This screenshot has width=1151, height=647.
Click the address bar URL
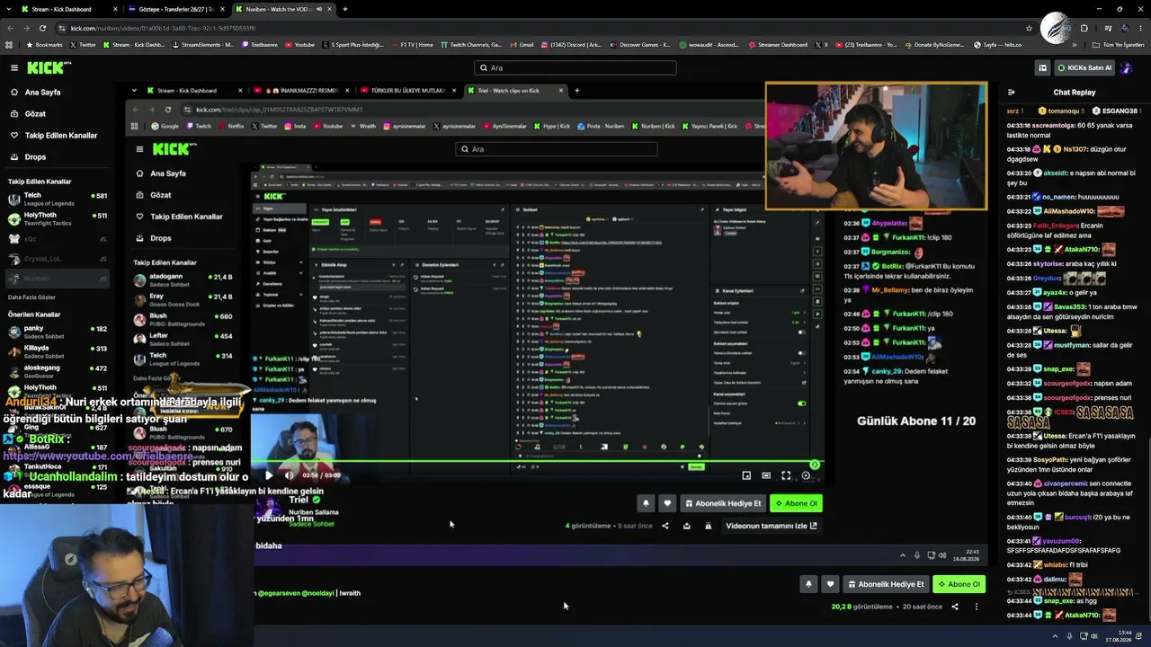[163, 28]
